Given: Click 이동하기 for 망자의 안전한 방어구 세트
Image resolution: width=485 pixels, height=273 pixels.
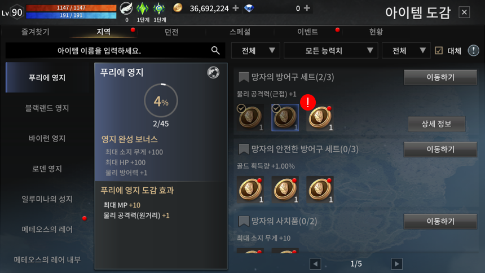Looking at the screenshot, I should pyautogui.click(x=440, y=149).
